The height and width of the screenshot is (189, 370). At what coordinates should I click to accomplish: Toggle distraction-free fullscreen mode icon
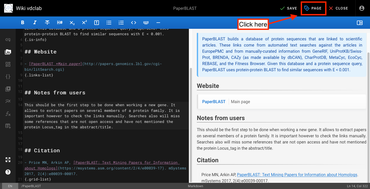point(8,160)
